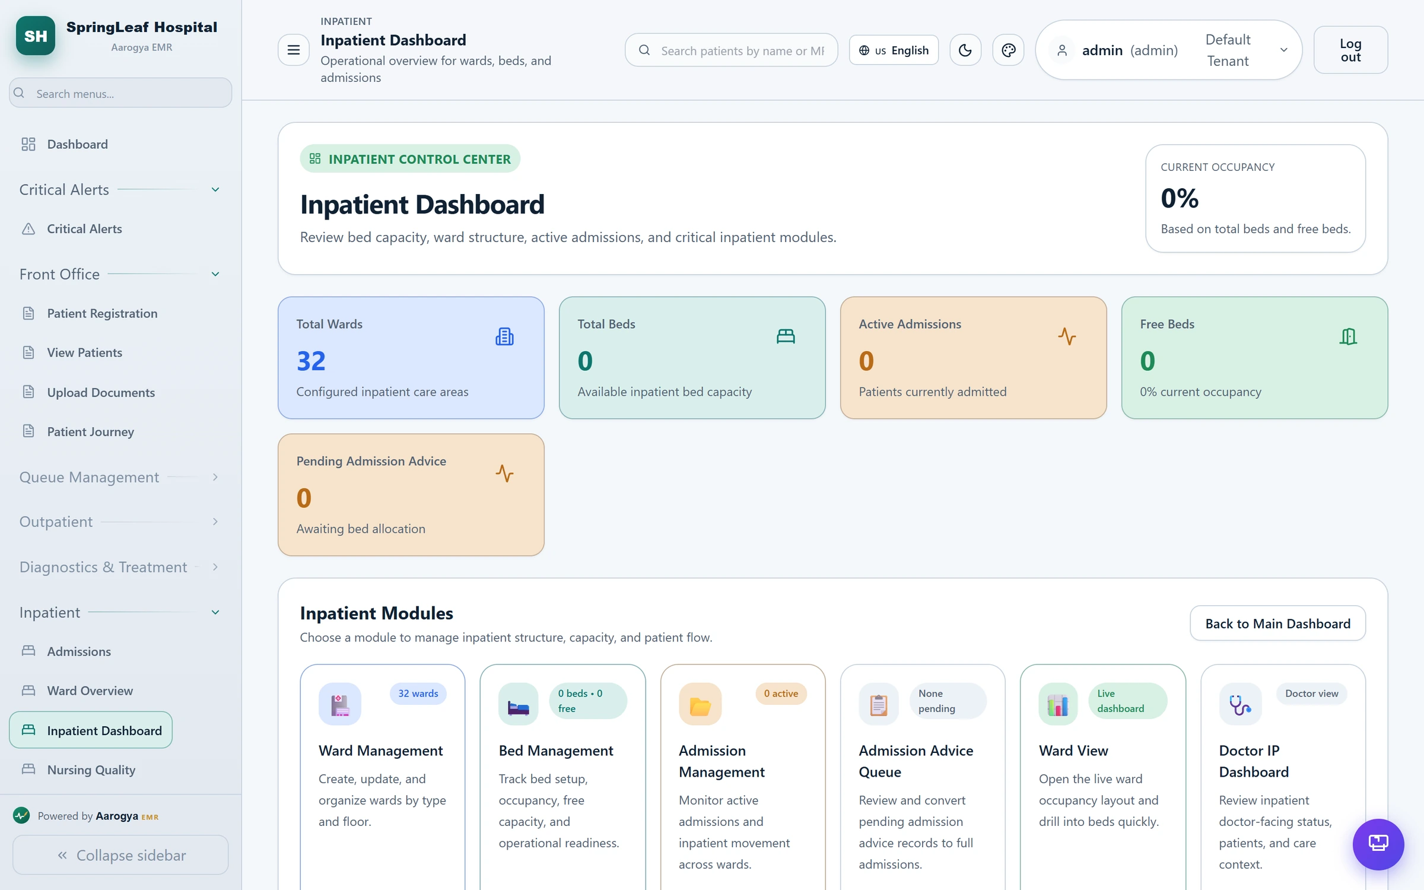The width and height of the screenshot is (1424, 890).
Task: Collapse the Critical Alerts sidebar section
Action: (x=120, y=190)
